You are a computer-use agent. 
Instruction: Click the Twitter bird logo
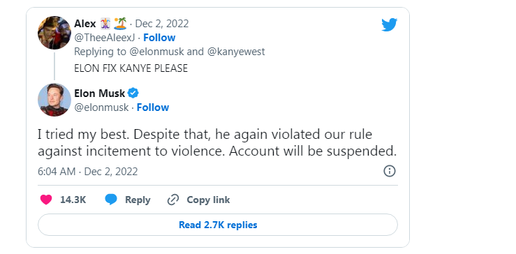pos(390,25)
